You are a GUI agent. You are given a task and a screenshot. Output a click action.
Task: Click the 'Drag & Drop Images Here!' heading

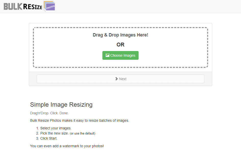click(x=120, y=35)
